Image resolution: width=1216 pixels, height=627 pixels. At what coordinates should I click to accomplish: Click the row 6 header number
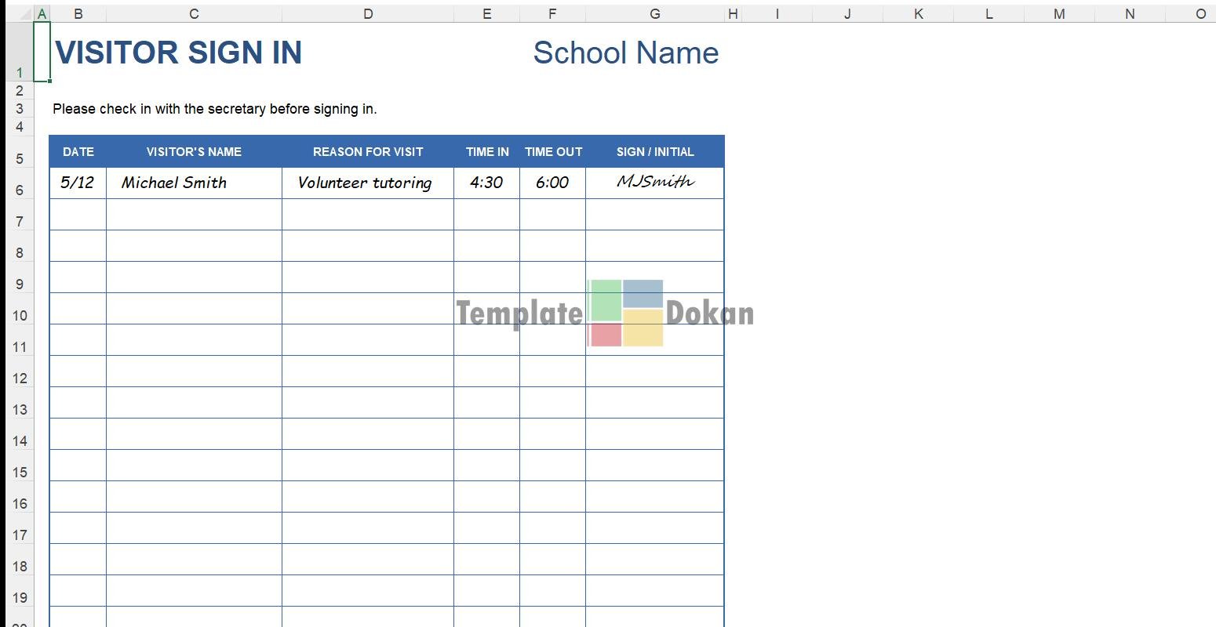pyautogui.click(x=20, y=190)
